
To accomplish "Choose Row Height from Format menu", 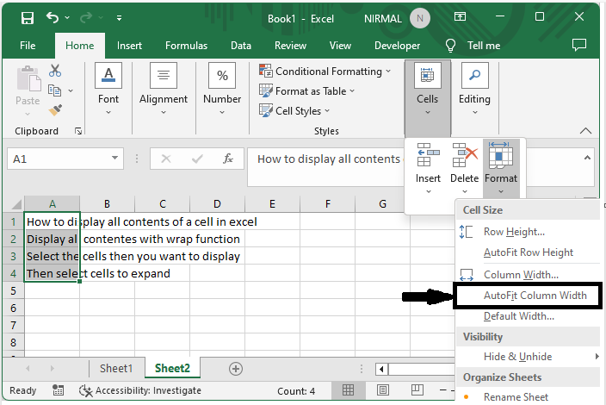I will (x=514, y=232).
